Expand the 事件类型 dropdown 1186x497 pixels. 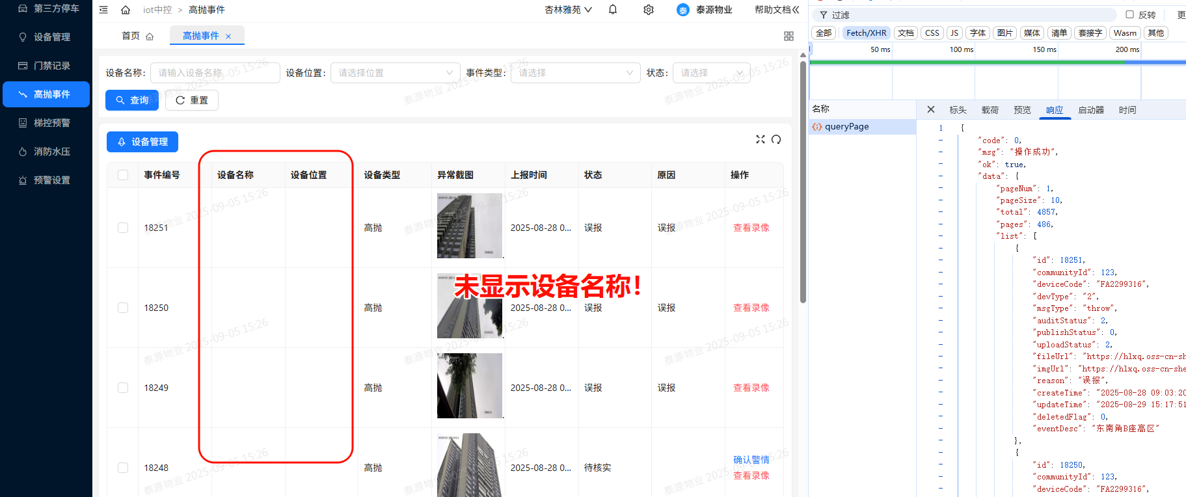click(575, 73)
